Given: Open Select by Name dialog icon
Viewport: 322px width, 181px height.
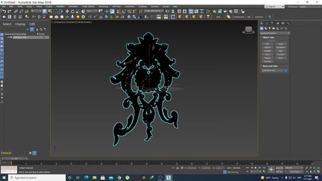Looking at the screenshot, I should (x=50, y=11).
